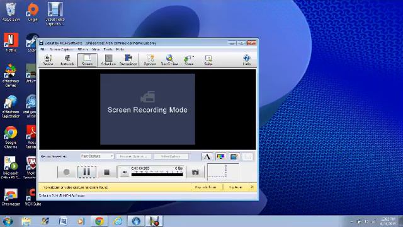Image resolution: width=403 pixels, height=227 pixels.
Task: Click the Screen Recording Mode preview panel
Action: coord(147,109)
